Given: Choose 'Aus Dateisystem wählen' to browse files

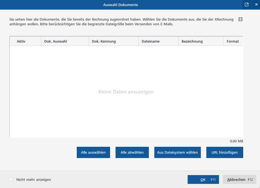Looking at the screenshot, I should 177,153.
